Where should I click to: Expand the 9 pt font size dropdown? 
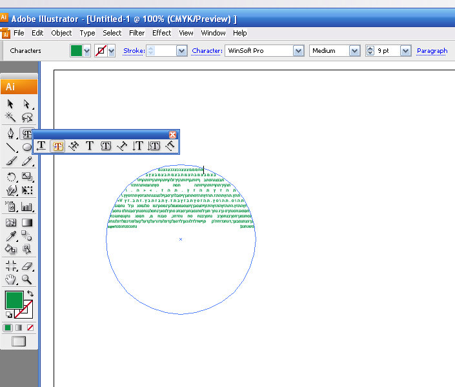pos(406,51)
